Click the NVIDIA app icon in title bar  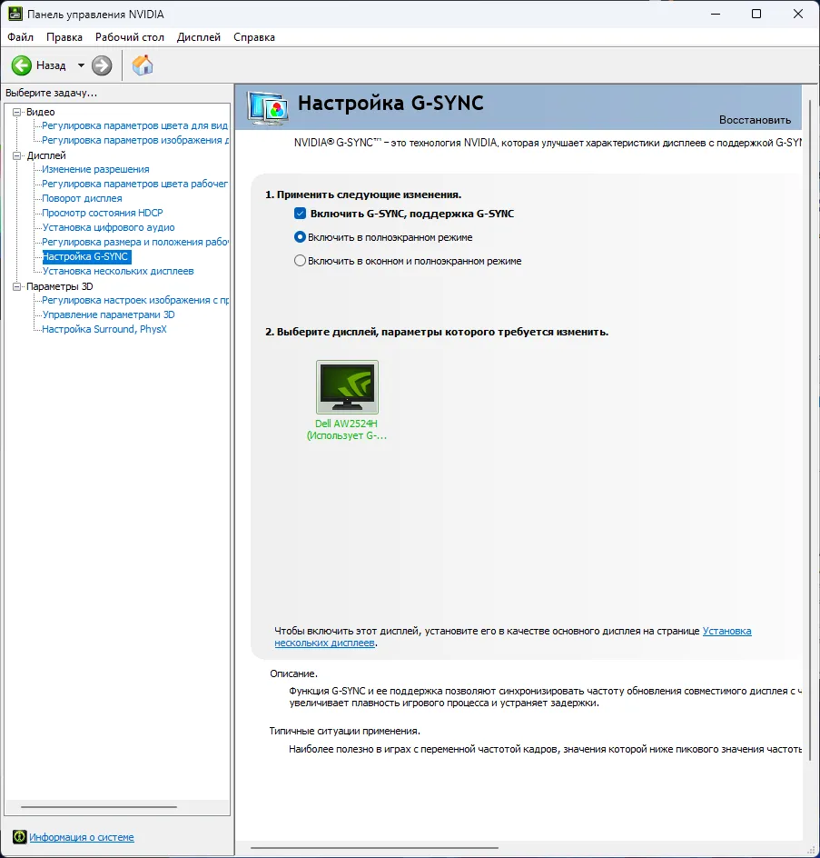[14, 15]
